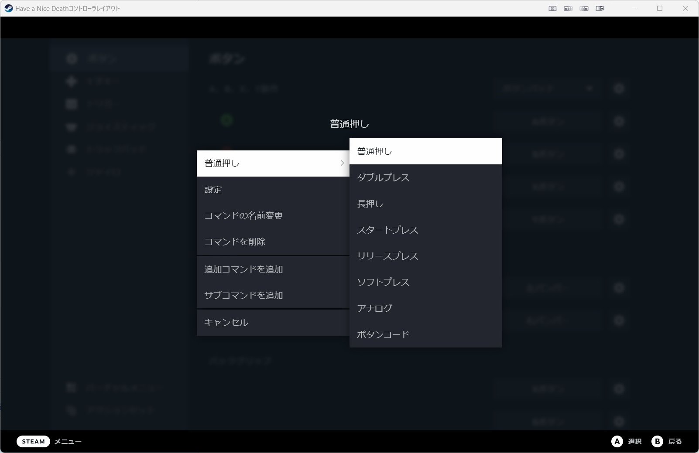Image resolution: width=699 pixels, height=453 pixels.
Task: Close the controller layout window
Action: pyautogui.click(x=685, y=8)
